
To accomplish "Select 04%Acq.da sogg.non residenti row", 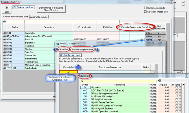I will click(120, 94).
